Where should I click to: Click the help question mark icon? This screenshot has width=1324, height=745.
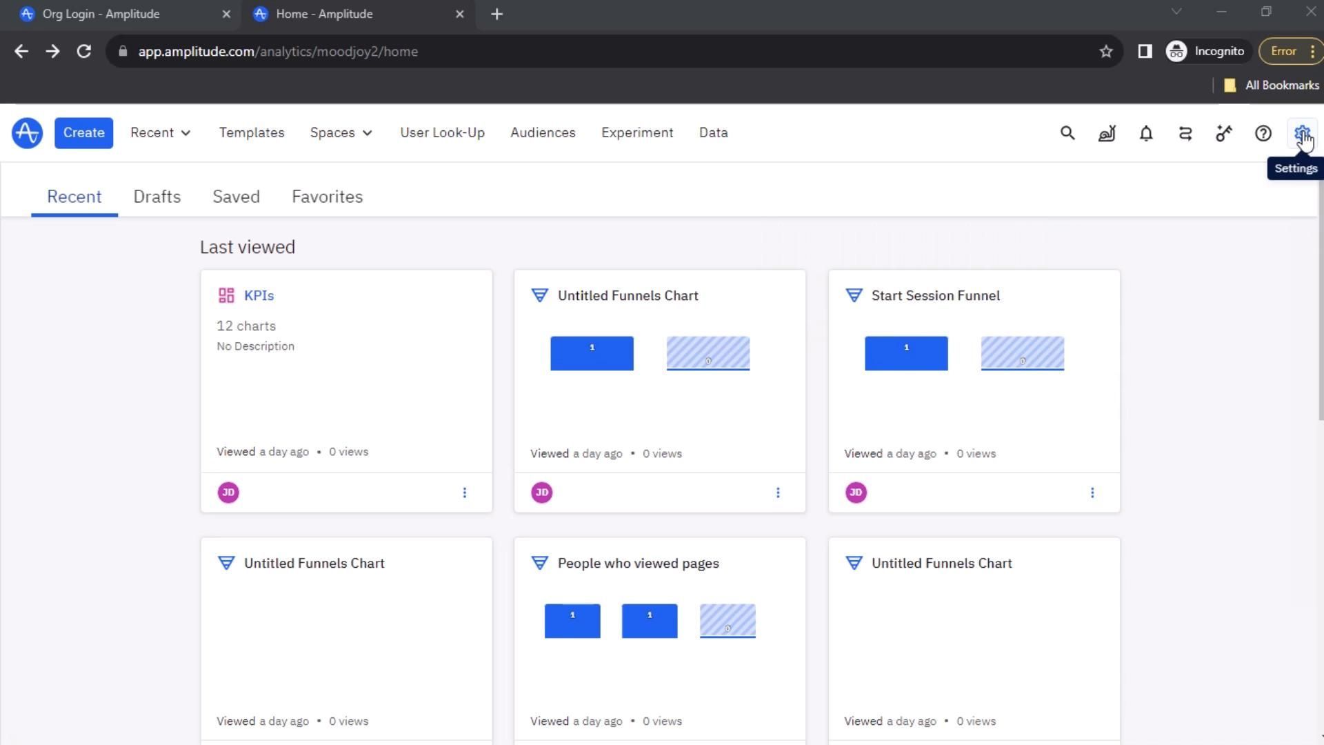tap(1263, 133)
